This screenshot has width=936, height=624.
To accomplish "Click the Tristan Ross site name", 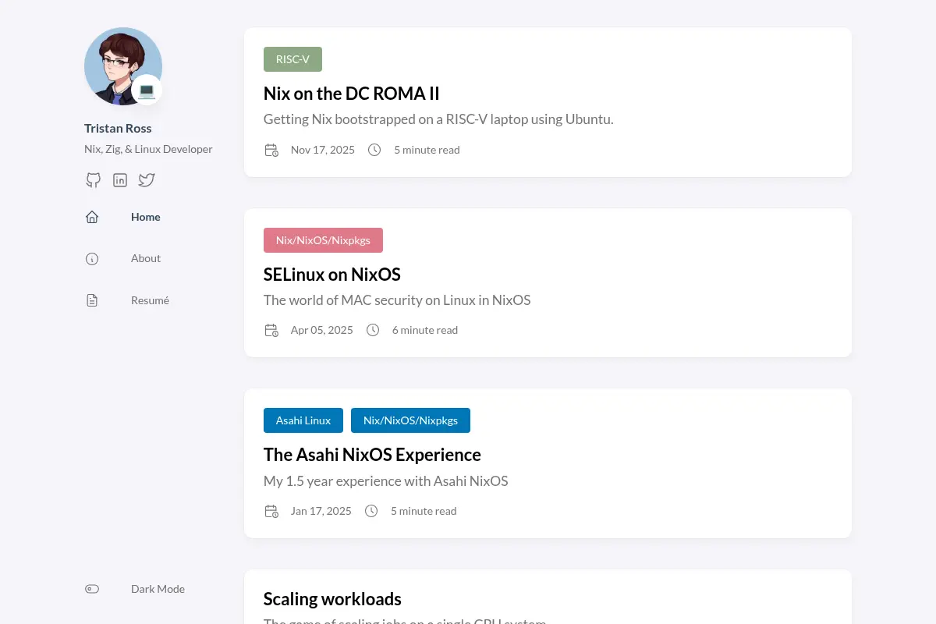I will click(118, 129).
